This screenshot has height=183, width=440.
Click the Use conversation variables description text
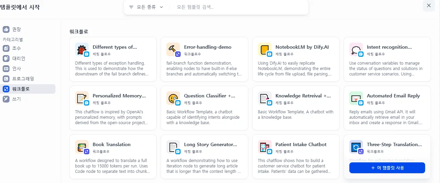pos(386,68)
